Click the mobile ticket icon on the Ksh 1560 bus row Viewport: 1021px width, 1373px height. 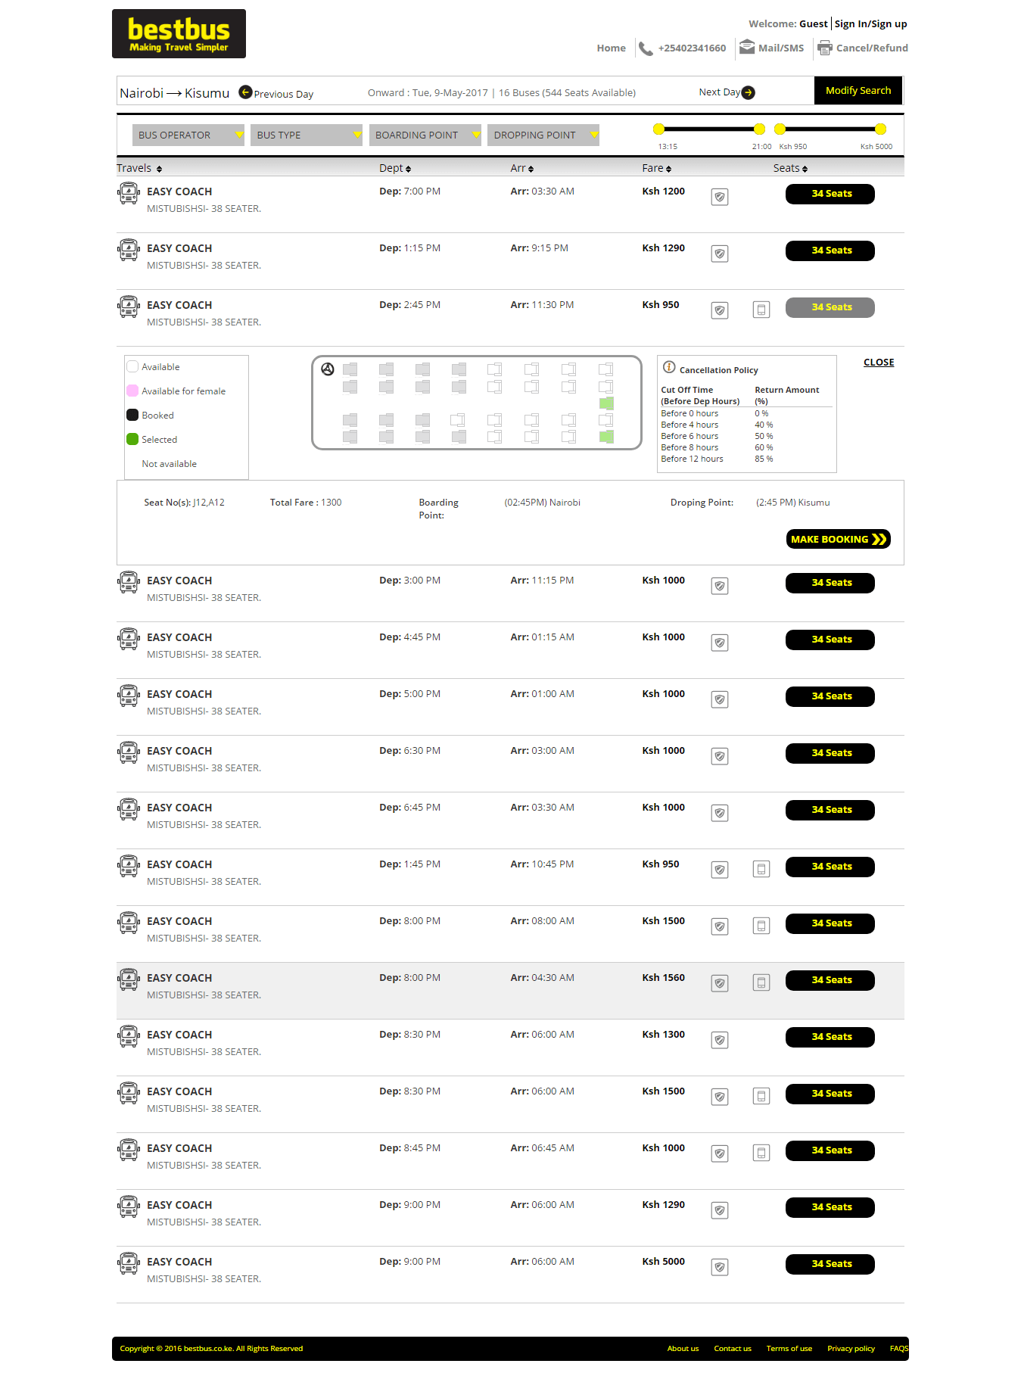[761, 982]
